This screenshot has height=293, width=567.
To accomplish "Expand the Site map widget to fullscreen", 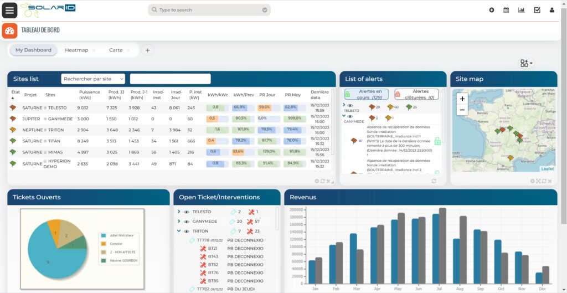I will [x=538, y=181].
